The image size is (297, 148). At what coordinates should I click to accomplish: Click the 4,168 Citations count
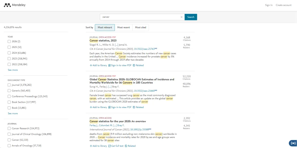click(187, 39)
